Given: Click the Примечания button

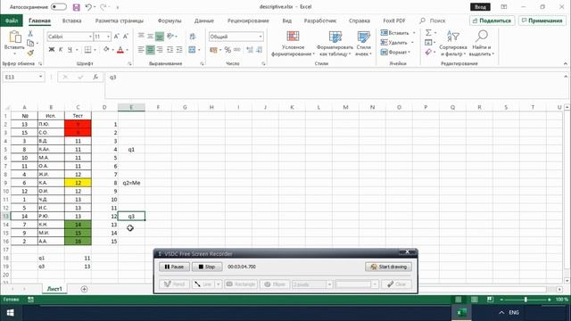Looking at the screenshot, I should coord(542,21).
